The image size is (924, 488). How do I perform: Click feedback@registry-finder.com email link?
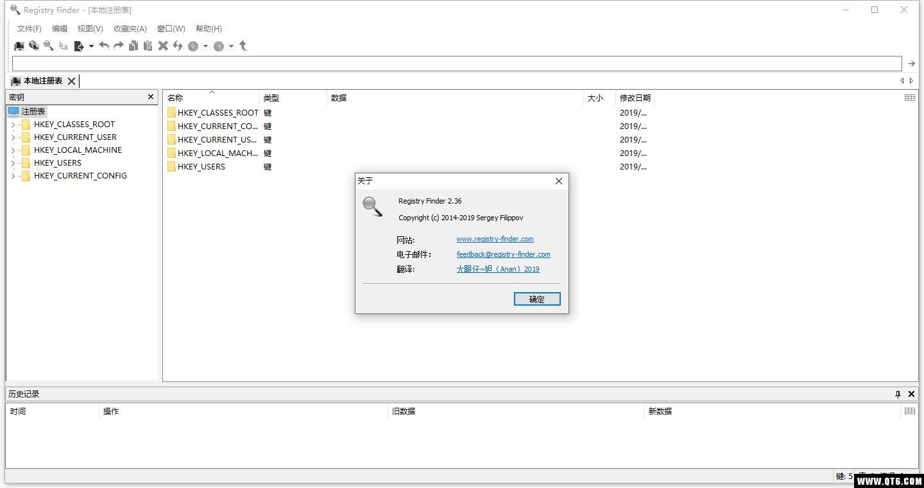click(x=503, y=254)
